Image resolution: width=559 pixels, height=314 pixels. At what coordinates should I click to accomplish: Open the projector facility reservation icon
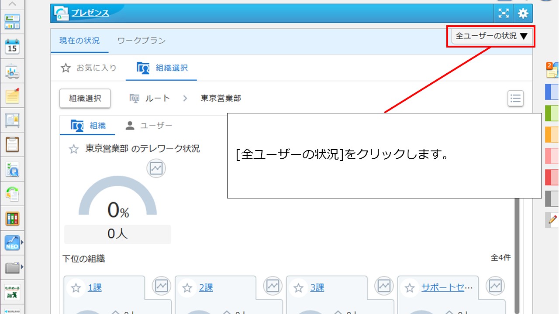(12, 71)
